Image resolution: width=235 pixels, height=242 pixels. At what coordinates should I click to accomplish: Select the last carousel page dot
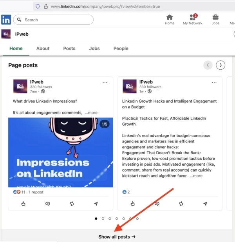[137, 219]
